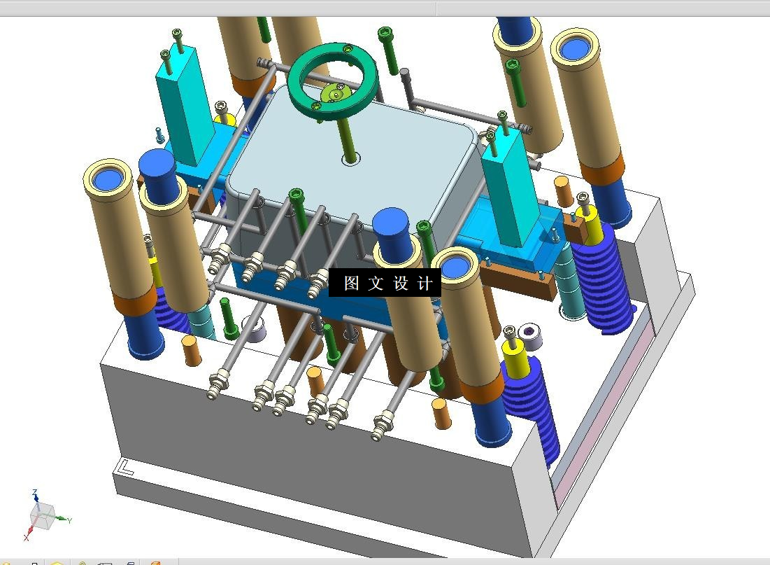Select the L mark on the base plate
The height and width of the screenshot is (565, 770).
coord(126,468)
